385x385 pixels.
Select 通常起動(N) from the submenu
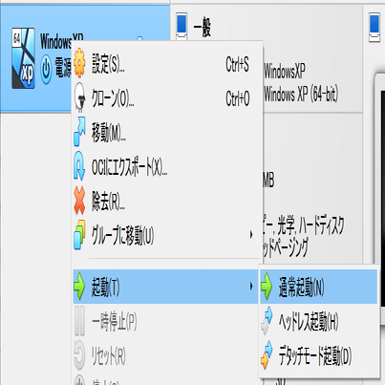click(x=318, y=287)
